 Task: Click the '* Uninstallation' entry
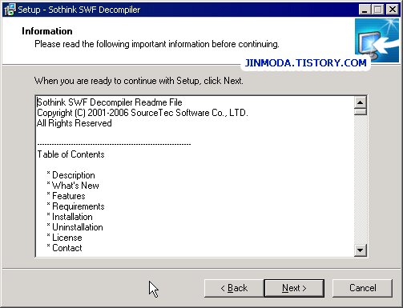click(75, 227)
